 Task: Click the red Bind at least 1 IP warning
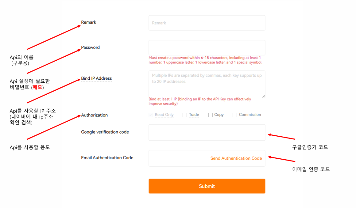click(199, 101)
